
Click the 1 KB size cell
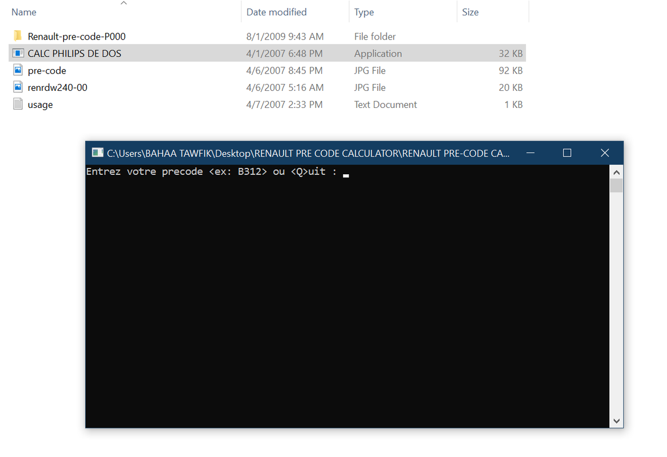(513, 105)
